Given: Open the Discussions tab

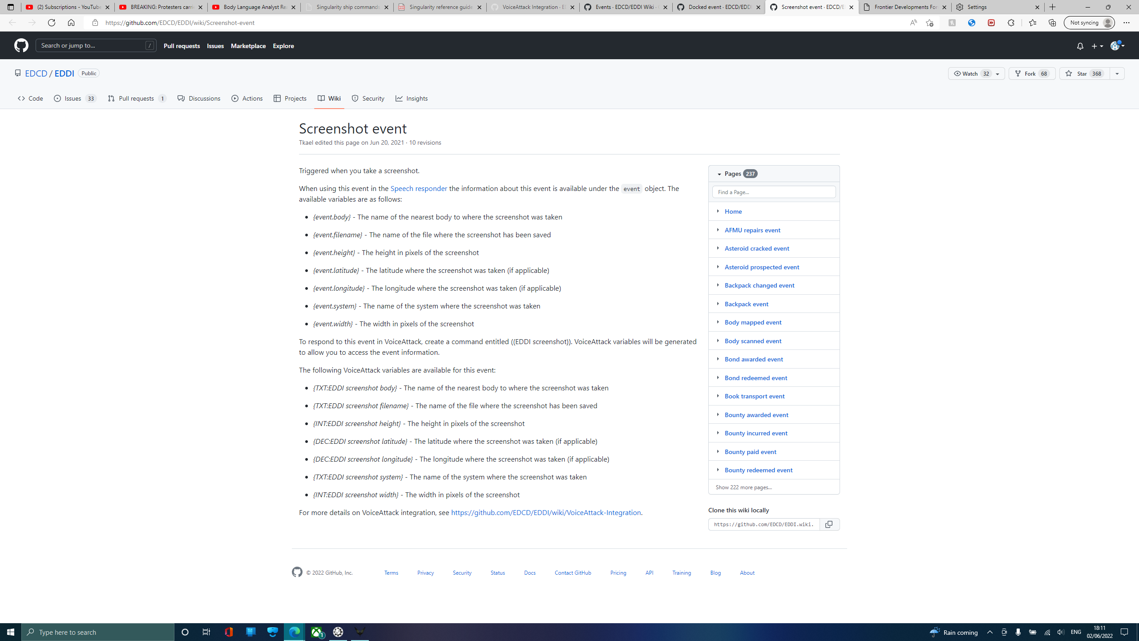Looking at the screenshot, I should (199, 98).
